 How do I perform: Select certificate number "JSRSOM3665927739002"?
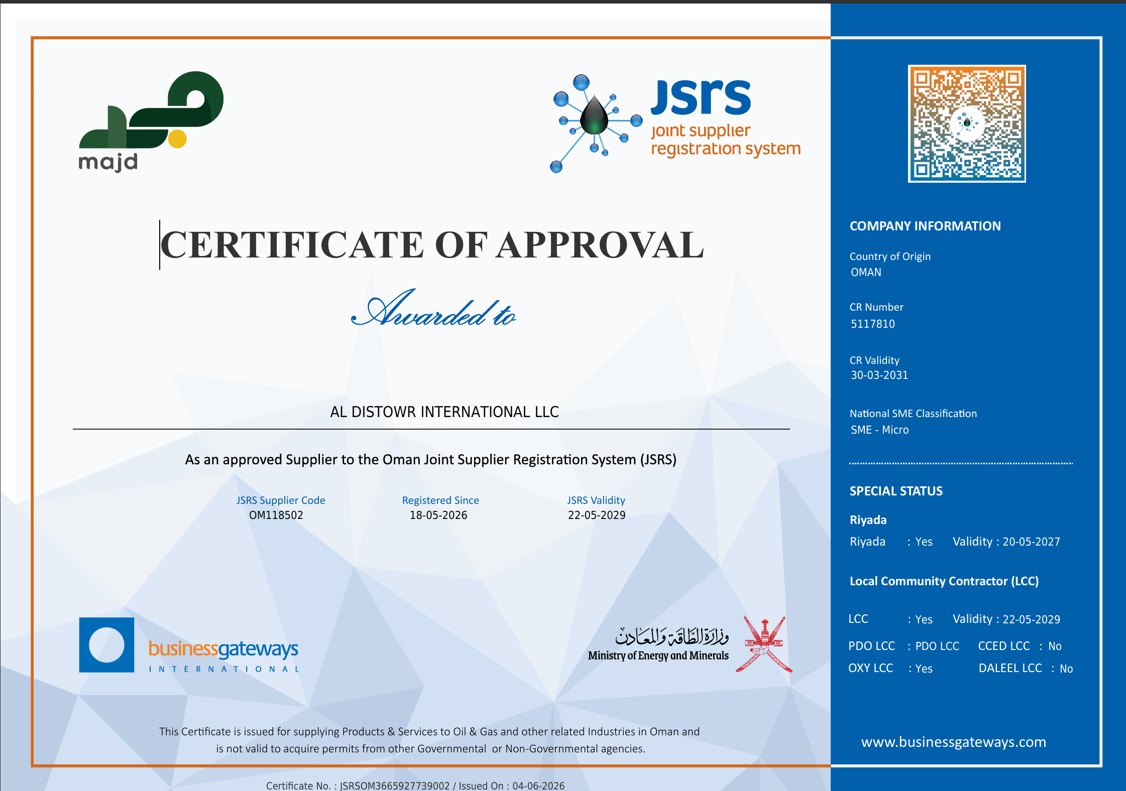395,786
